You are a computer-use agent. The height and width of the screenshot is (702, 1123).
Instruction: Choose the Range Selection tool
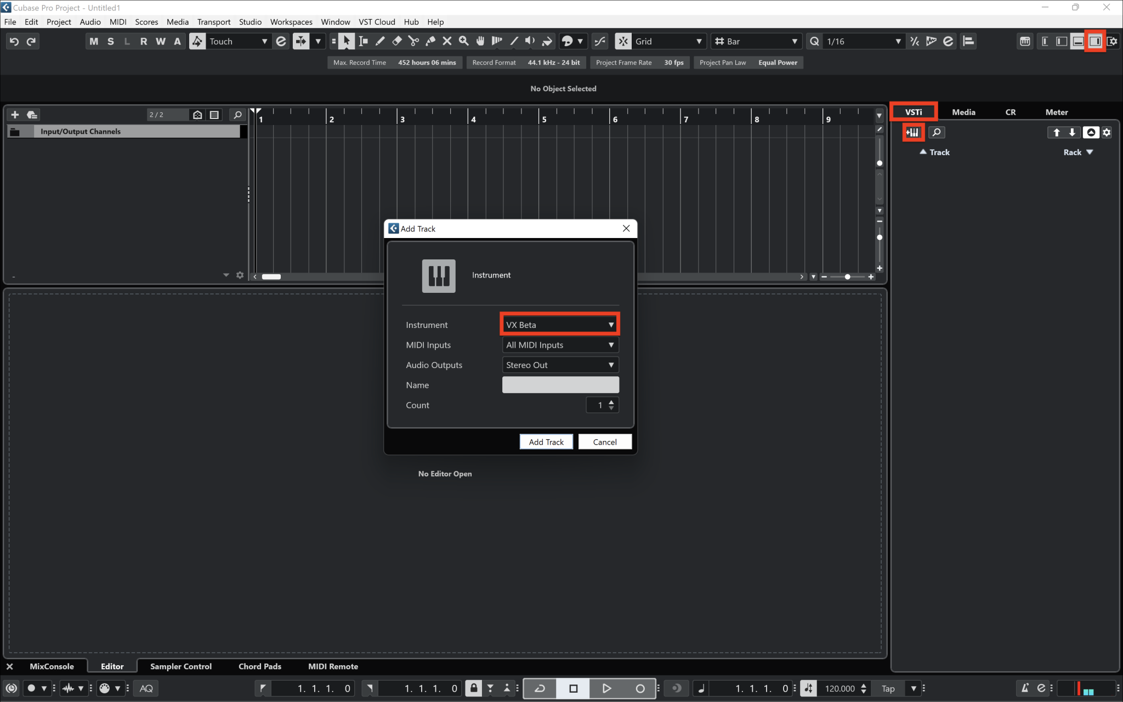click(x=362, y=41)
